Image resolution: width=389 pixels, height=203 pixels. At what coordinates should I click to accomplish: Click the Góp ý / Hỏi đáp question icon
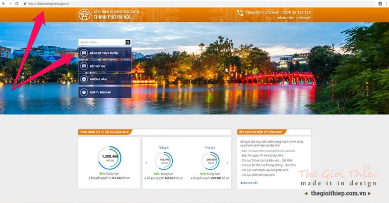84,92
